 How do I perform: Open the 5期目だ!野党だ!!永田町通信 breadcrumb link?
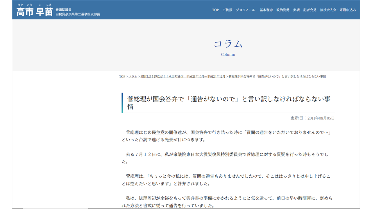[183, 77]
